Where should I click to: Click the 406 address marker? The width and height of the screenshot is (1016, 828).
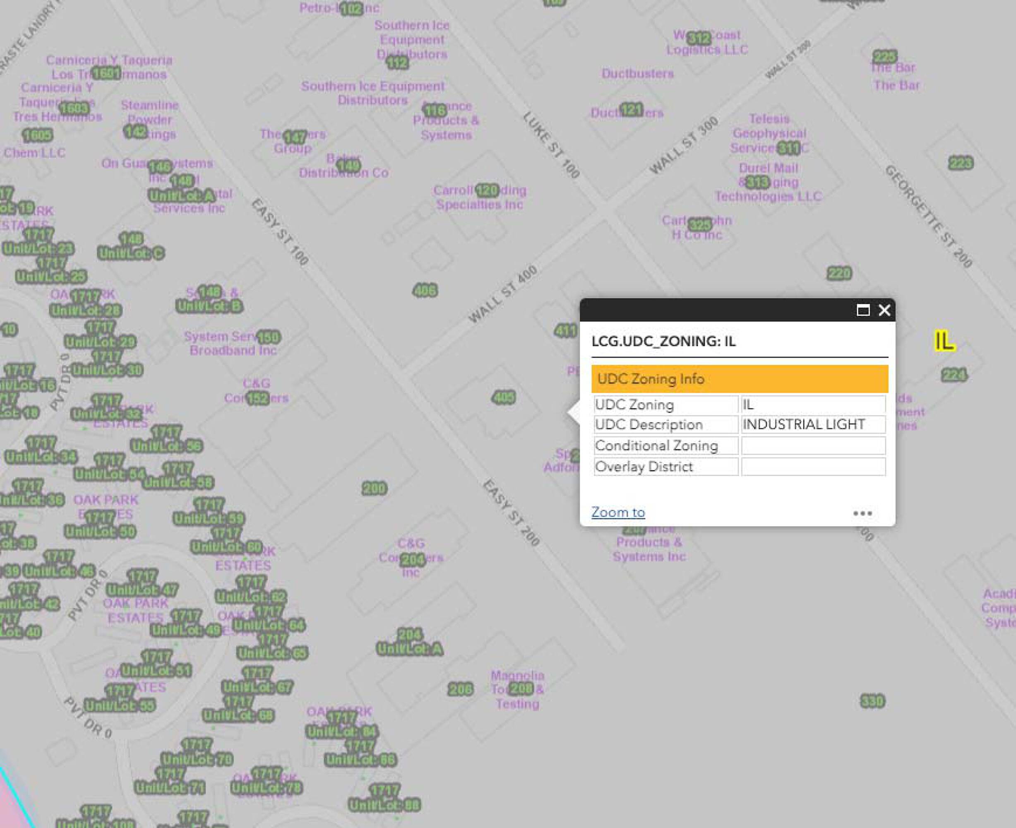[425, 290]
